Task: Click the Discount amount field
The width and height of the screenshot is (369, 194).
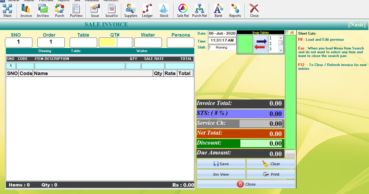Action: (261, 143)
